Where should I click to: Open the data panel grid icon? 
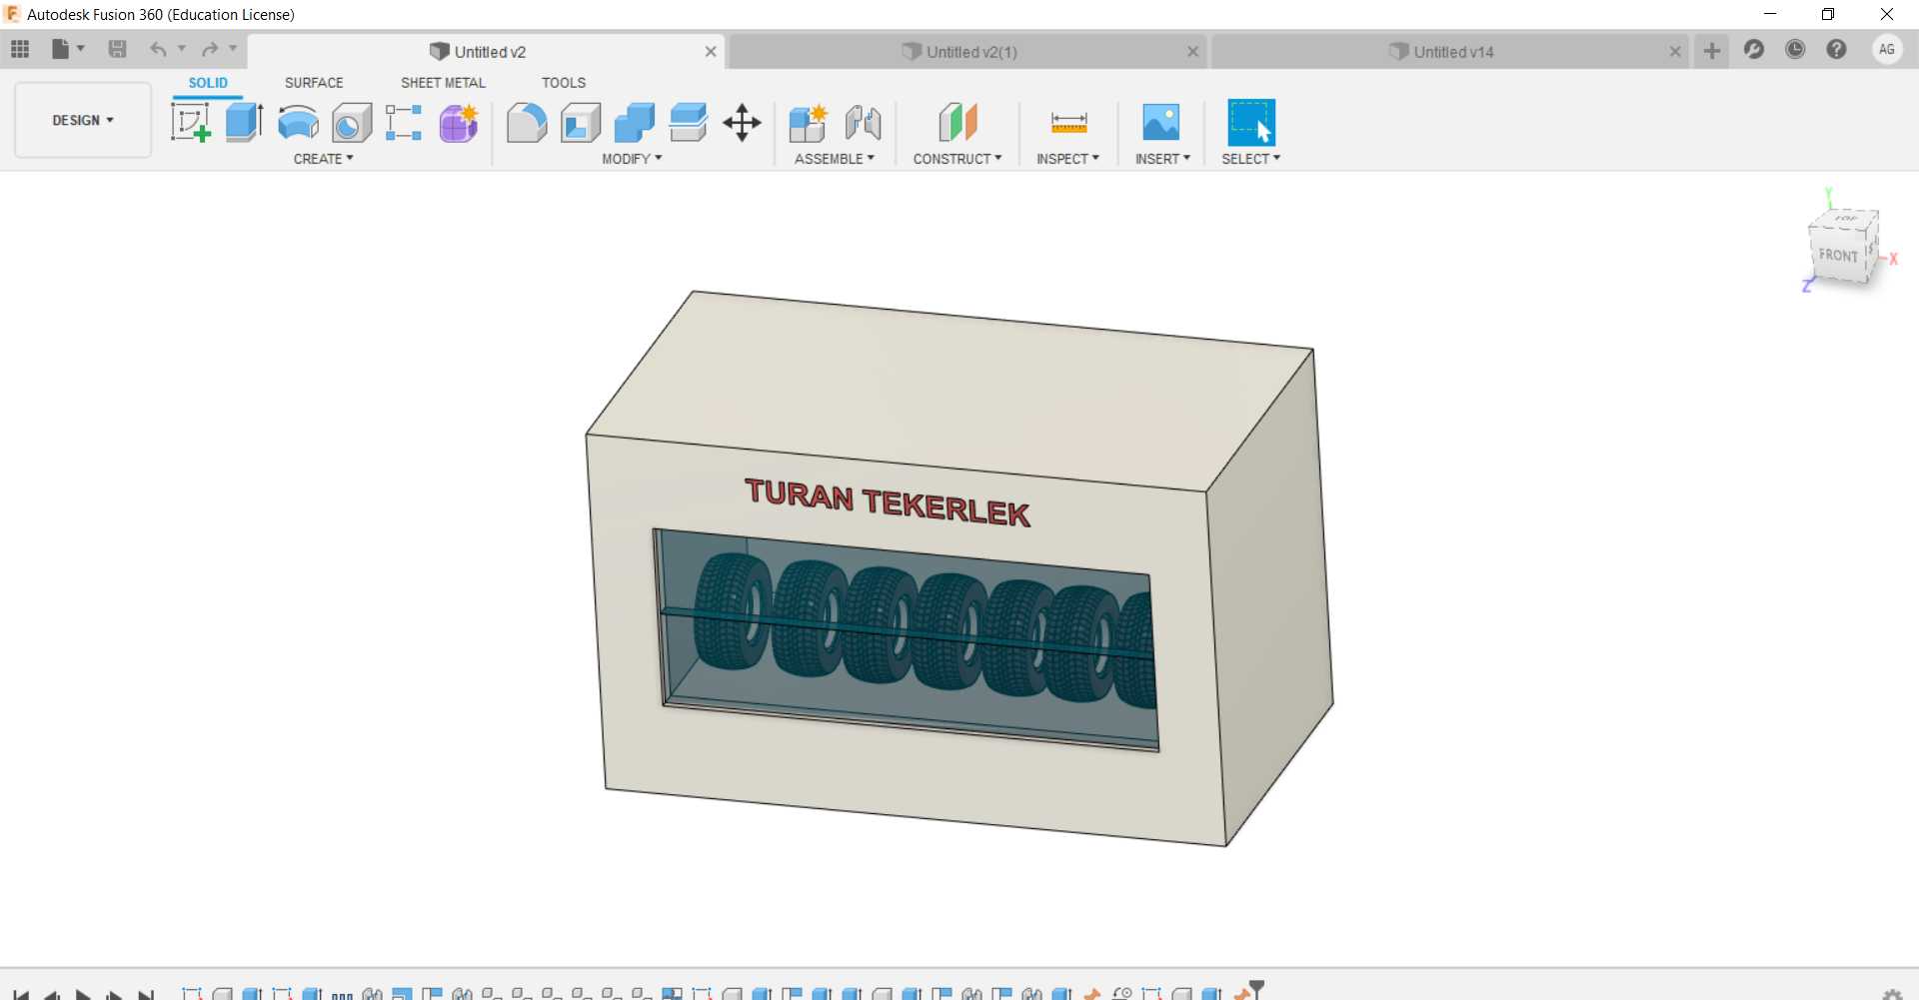tap(20, 49)
